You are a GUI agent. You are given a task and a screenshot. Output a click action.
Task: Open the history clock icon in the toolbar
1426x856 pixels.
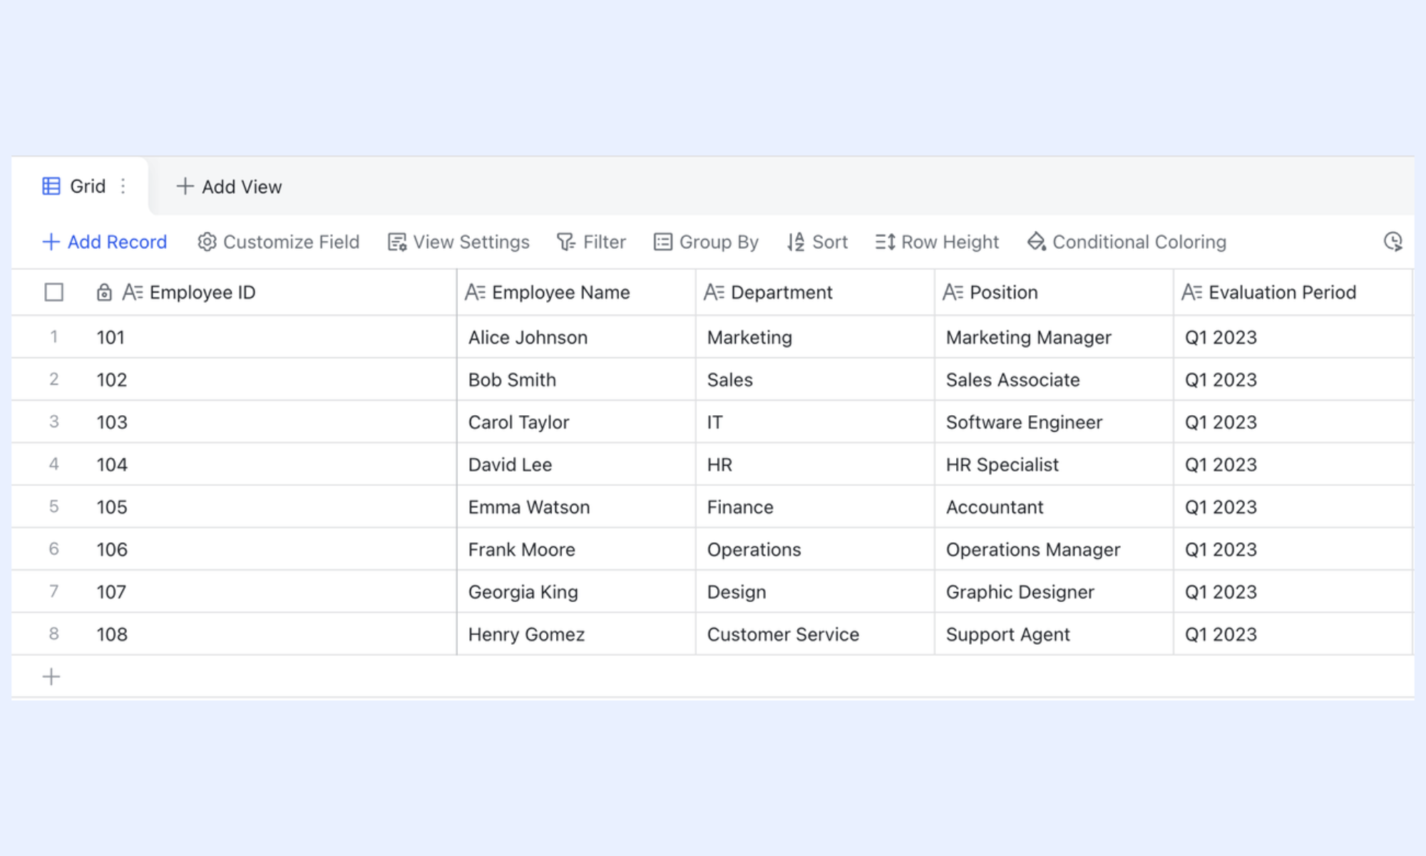(x=1393, y=242)
